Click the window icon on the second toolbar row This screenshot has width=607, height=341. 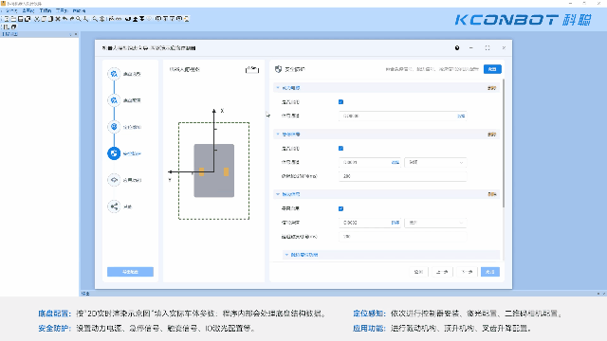13,27
